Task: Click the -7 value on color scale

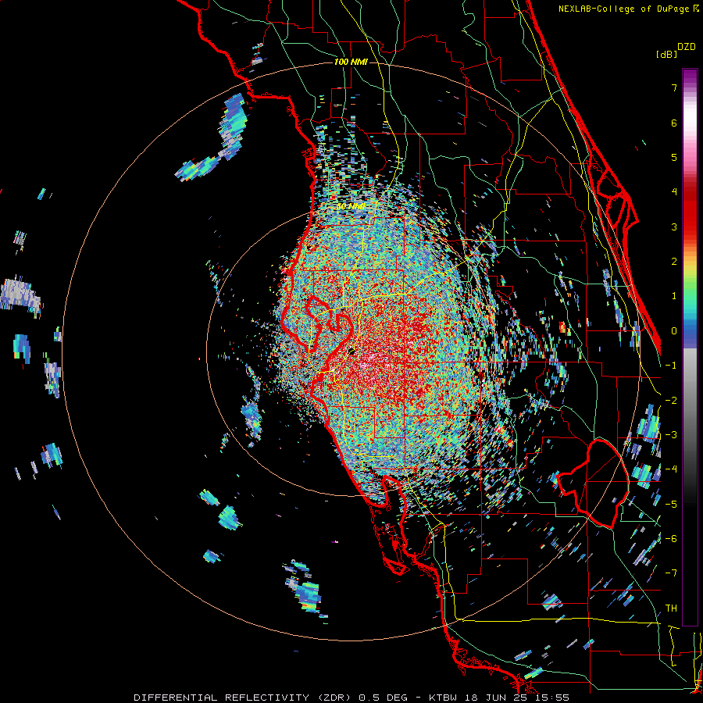Action: pos(671,573)
